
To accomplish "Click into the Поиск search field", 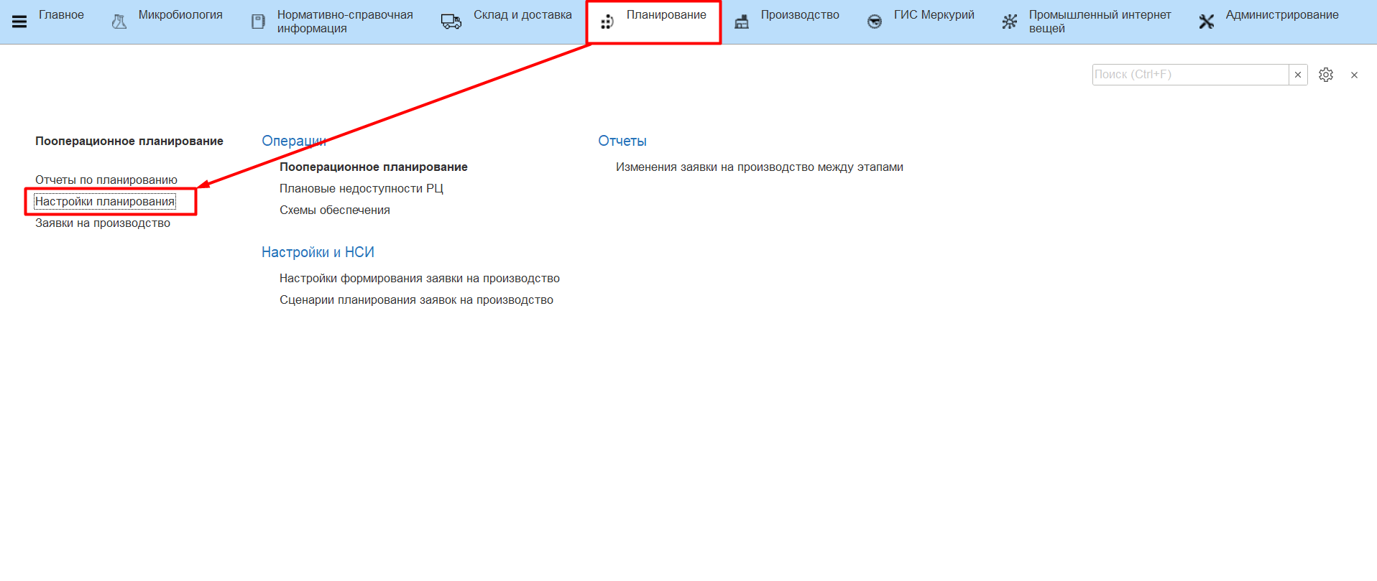I will point(1189,75).
